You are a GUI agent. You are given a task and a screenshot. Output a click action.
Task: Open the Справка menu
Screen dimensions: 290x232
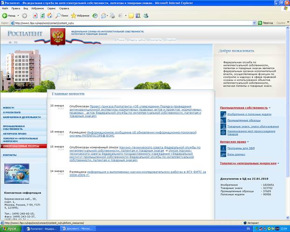[64, 8]
